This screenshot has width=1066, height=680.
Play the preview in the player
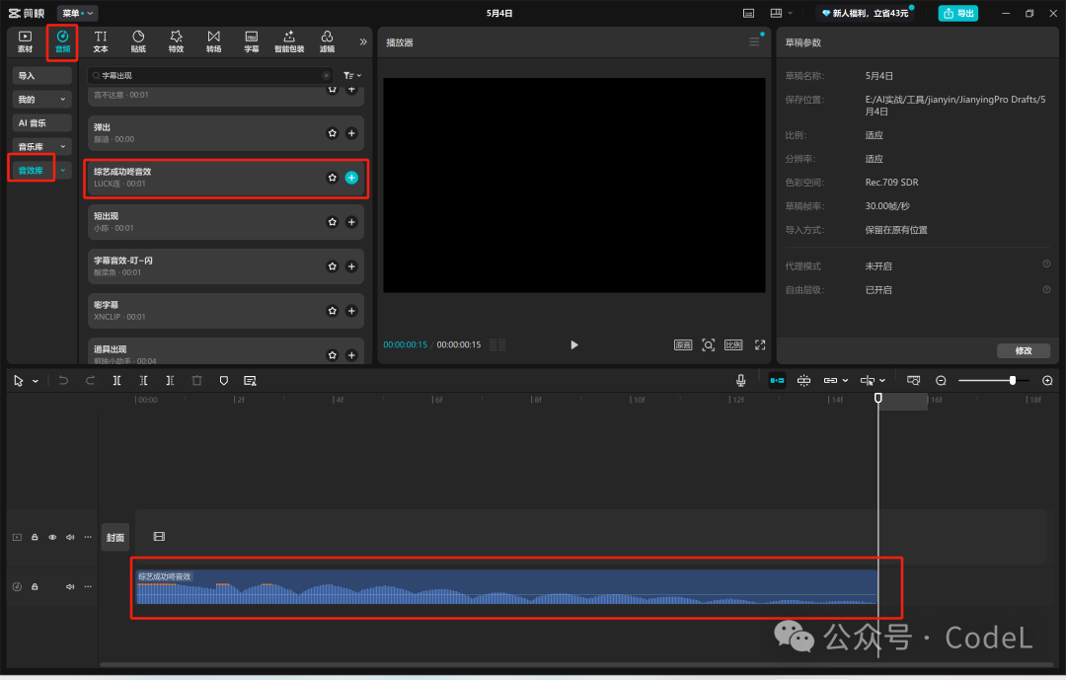pos(574,344)
